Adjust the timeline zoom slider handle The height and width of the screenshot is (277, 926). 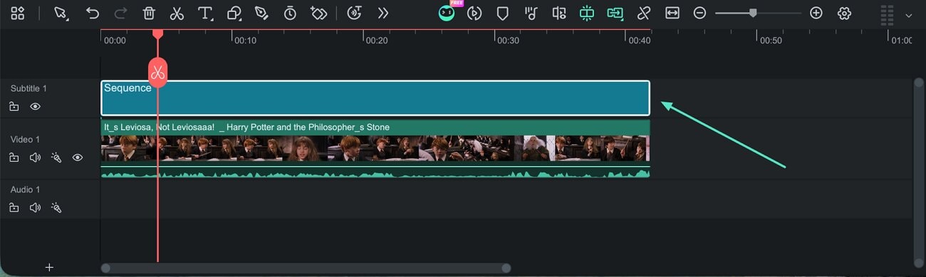pos(753,13)
